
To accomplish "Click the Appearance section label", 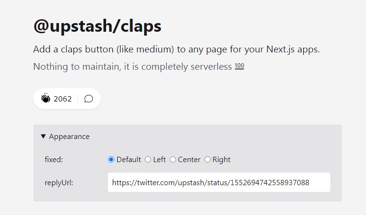I will click(x=69, y=137).
